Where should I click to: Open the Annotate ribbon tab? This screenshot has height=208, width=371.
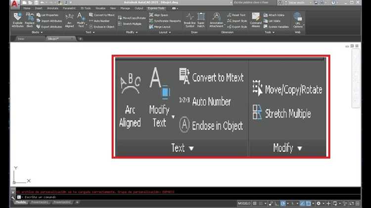[52, 8]
